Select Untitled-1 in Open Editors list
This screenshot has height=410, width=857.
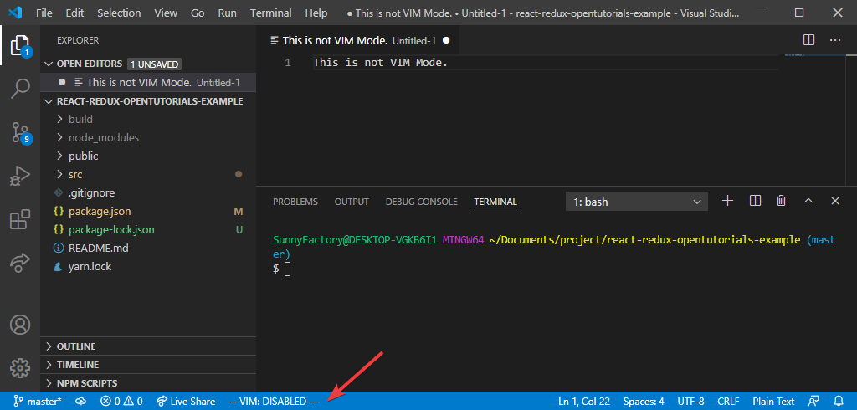(149, 83)
